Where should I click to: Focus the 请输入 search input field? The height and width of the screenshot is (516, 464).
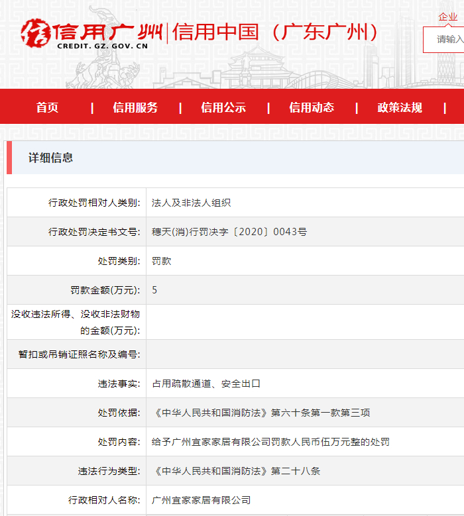[443, 40]
